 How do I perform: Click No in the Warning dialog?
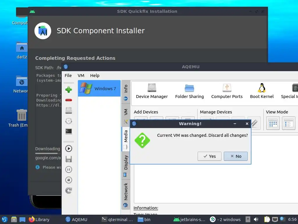(235, 156)
